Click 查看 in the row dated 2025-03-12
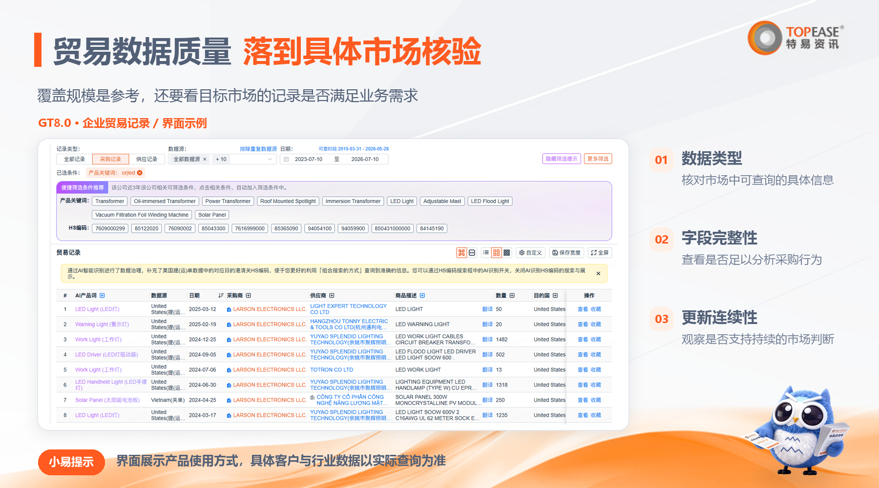 pos(583,309)
